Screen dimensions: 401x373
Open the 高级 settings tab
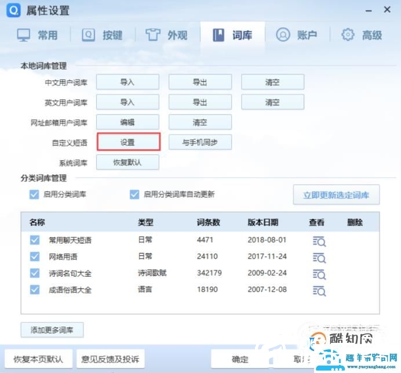pyautogui.click(x=362, y=35)
